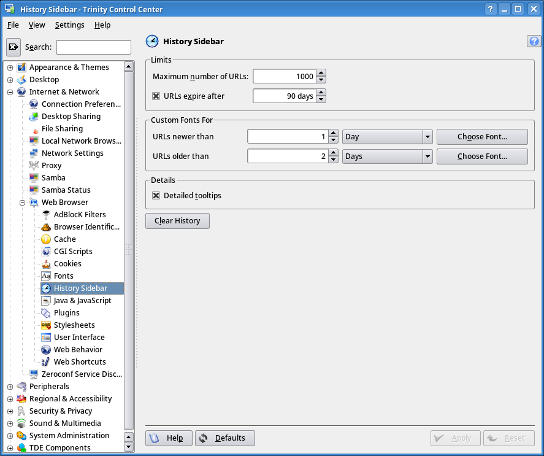The width and height of the screenshot is (544, 456).
Task: Open the User Interface icon
Action: (46, 337)
